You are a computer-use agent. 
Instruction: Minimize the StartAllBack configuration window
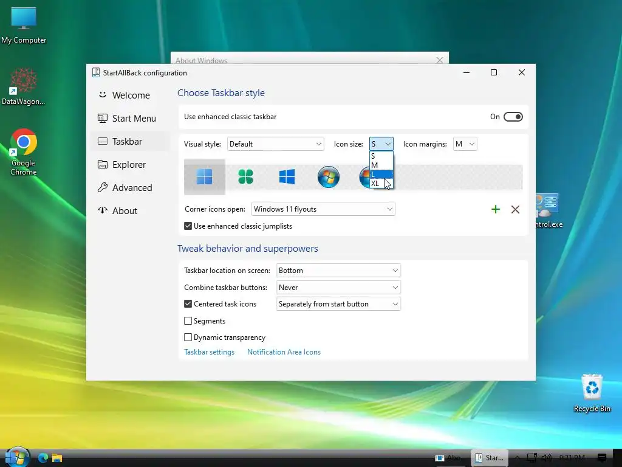pos(466,72)
